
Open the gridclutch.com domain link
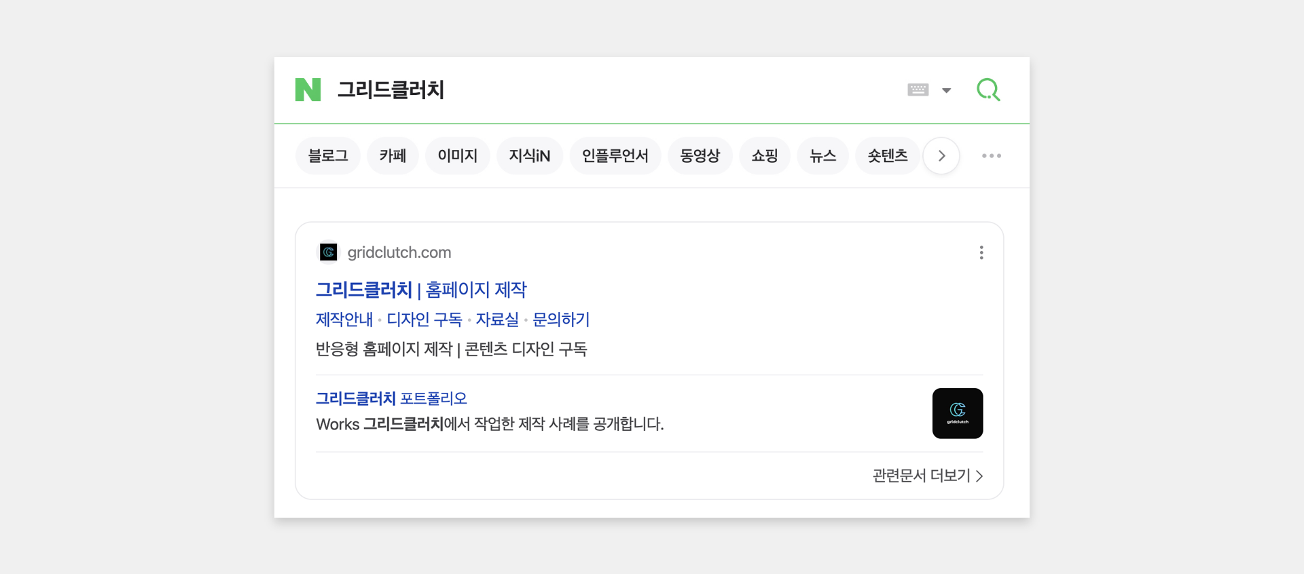pyautogui.click(x=399, y=252)
